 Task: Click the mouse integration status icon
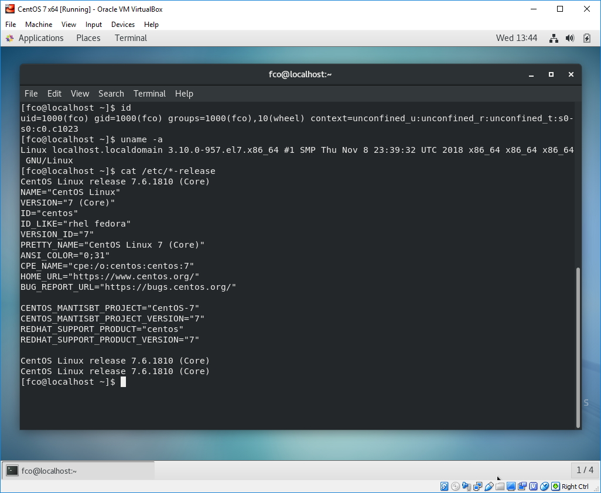tap(544, 487)
